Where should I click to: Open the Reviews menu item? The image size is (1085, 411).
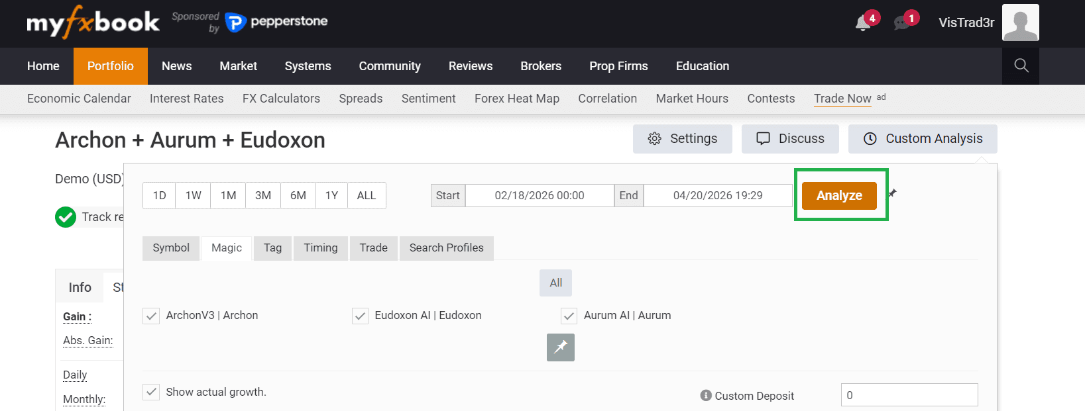(471, 66)
